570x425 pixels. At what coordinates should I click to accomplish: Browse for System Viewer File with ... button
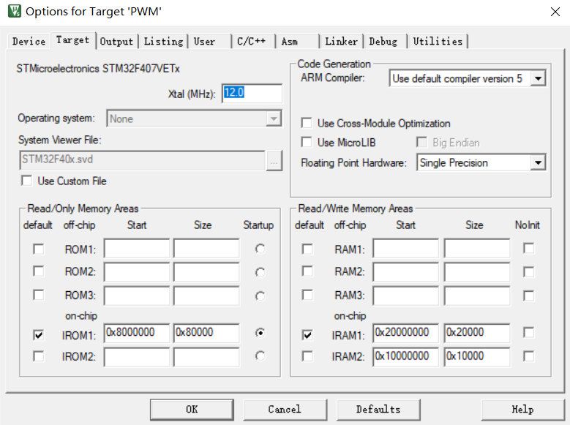coord(274,160)
